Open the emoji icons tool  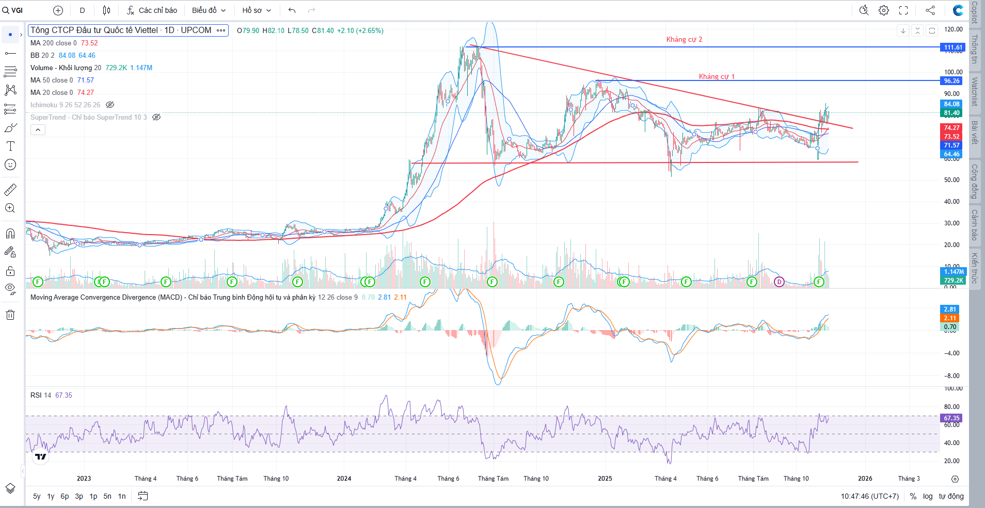click(x=10, y=165)
